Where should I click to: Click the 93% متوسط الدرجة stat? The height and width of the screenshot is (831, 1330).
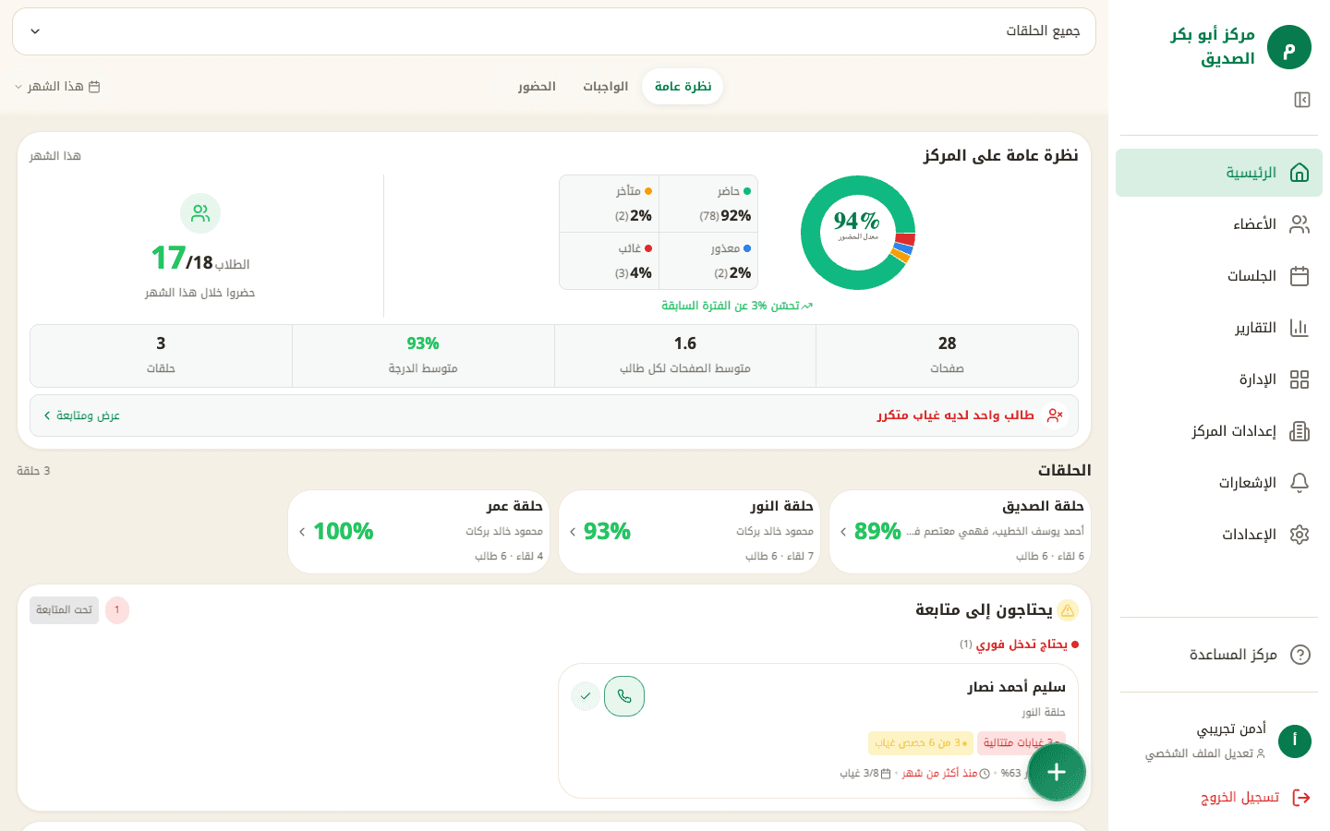423,355
